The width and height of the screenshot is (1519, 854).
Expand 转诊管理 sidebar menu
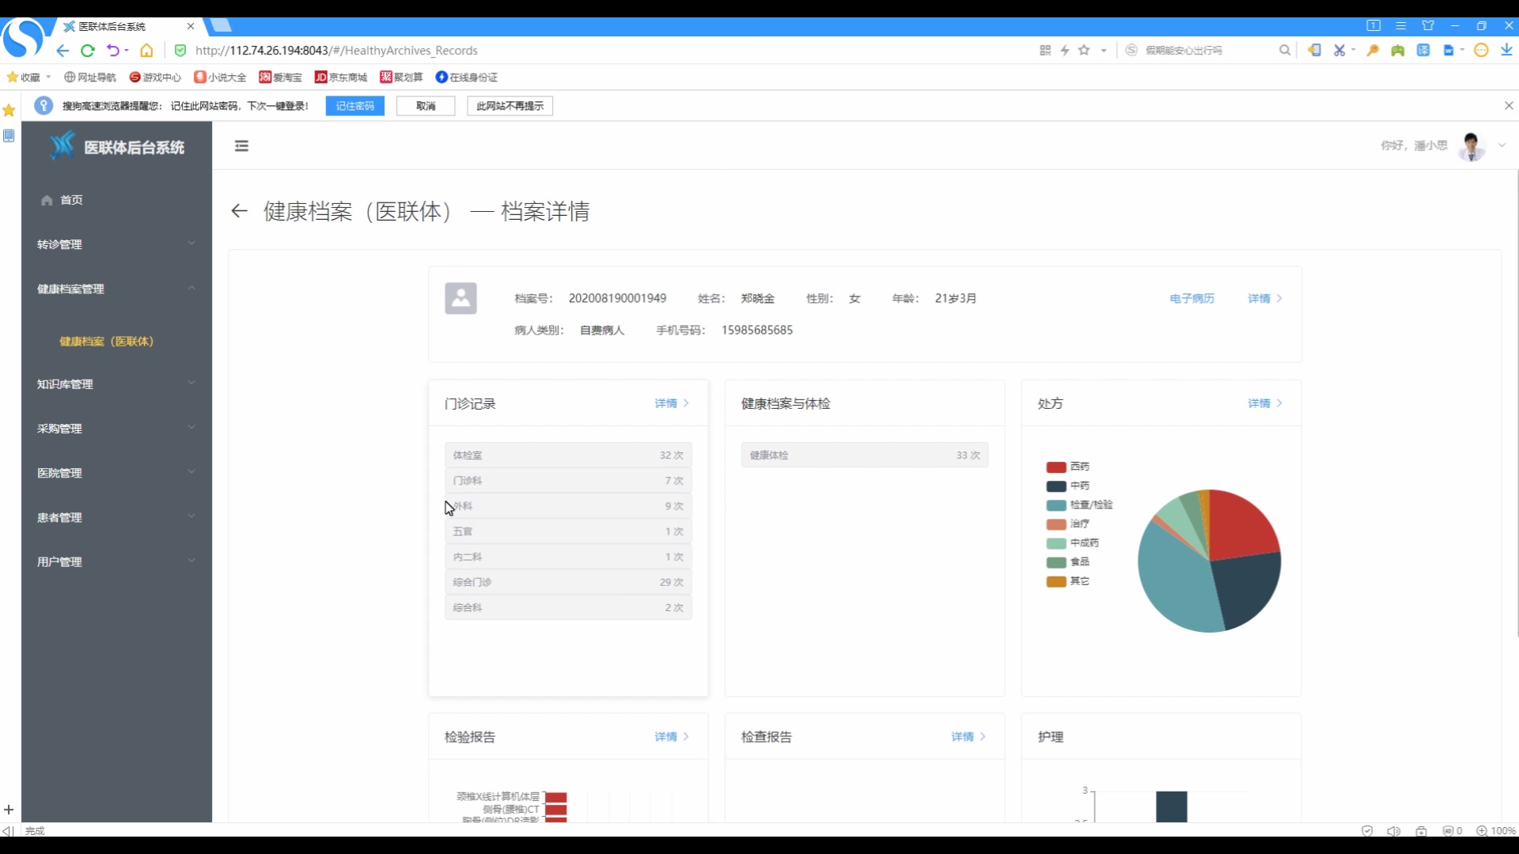(116, 244)
